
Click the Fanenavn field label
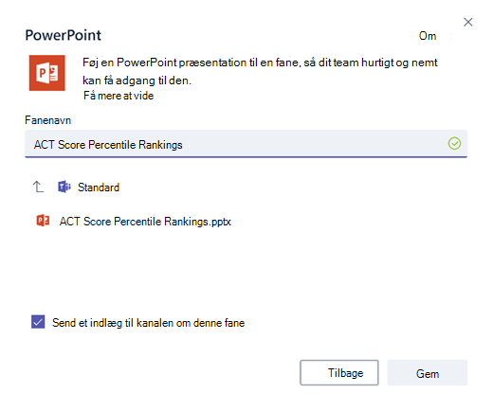48,120
